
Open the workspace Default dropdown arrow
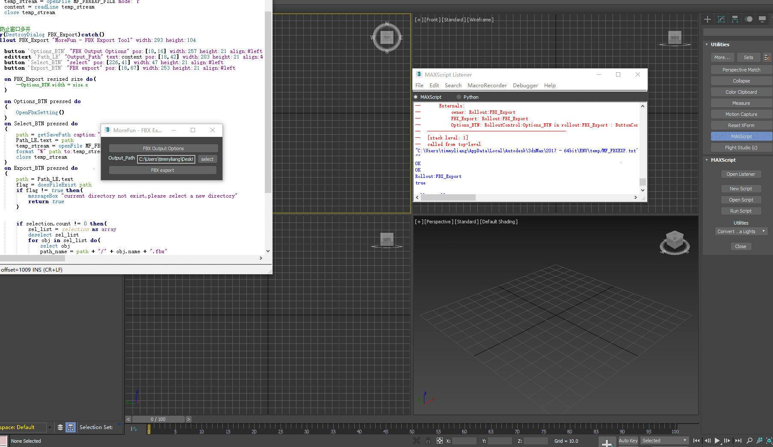[50, 427]
